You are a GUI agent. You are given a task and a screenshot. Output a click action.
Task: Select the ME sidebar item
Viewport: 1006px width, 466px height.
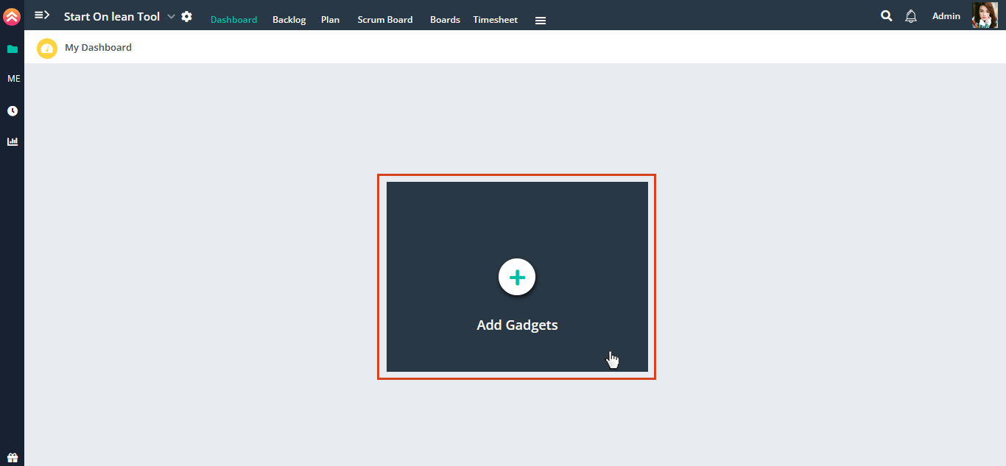click(13, 79)
